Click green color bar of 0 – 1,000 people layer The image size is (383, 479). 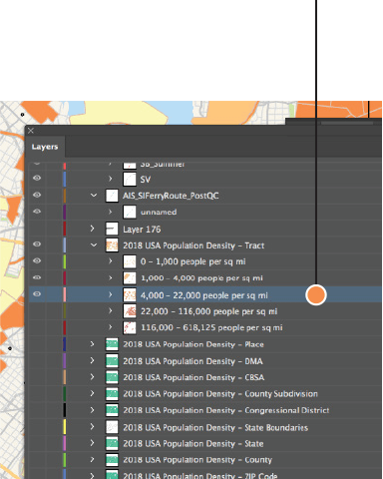click(65, 261)
